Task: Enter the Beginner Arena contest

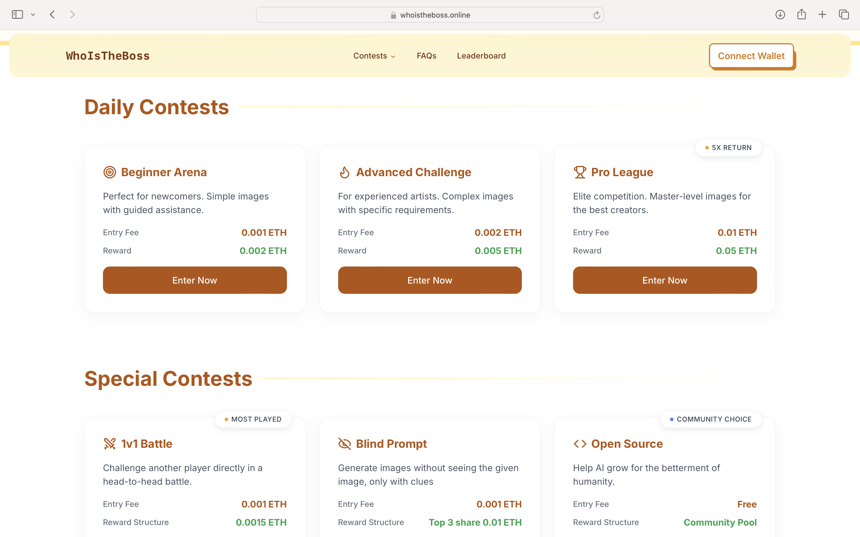Action: pyautogui.click(x=195, y=280)
